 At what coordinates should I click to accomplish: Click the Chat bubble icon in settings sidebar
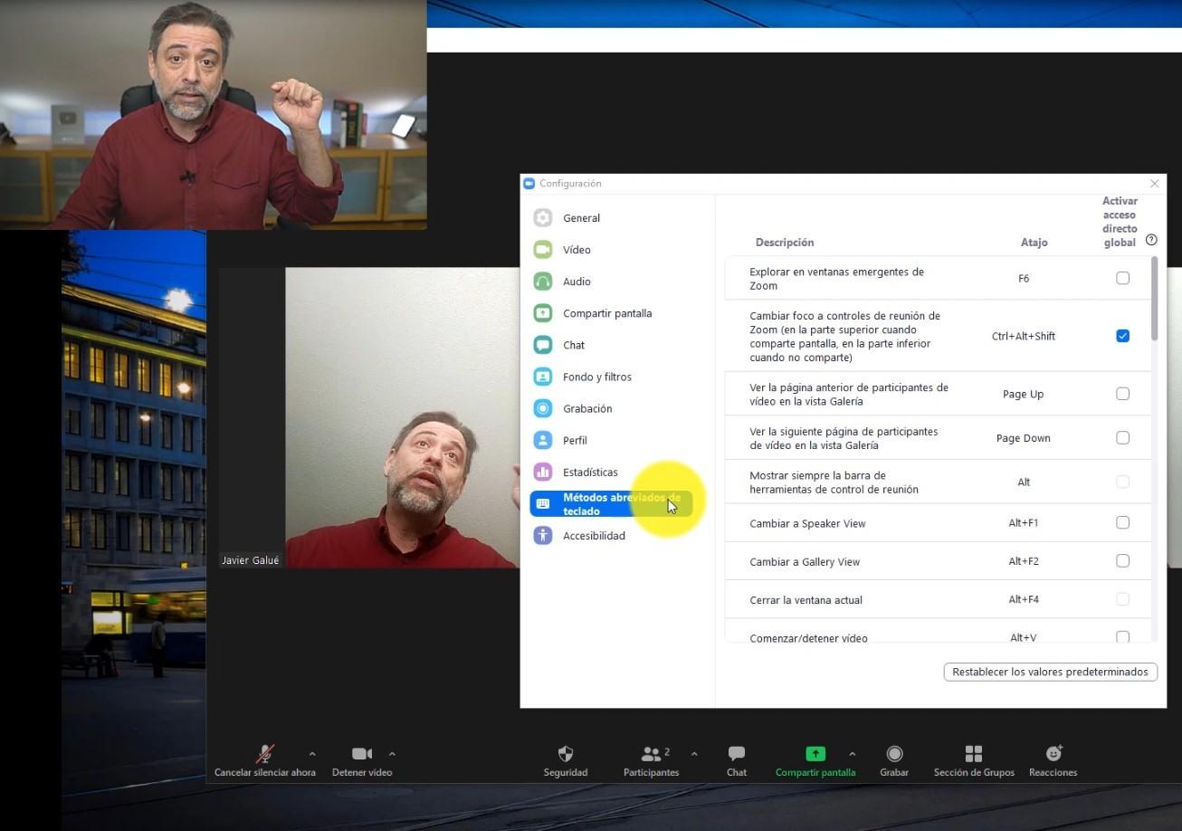point(543,345)
